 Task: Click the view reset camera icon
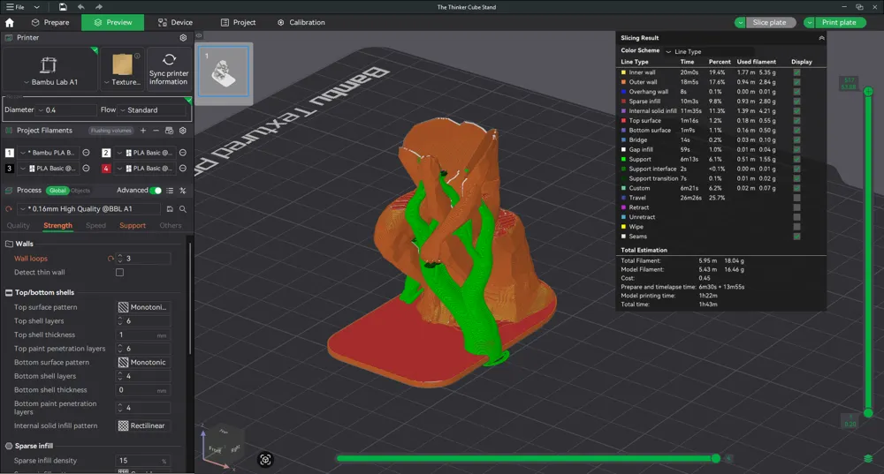click(265, 460)
